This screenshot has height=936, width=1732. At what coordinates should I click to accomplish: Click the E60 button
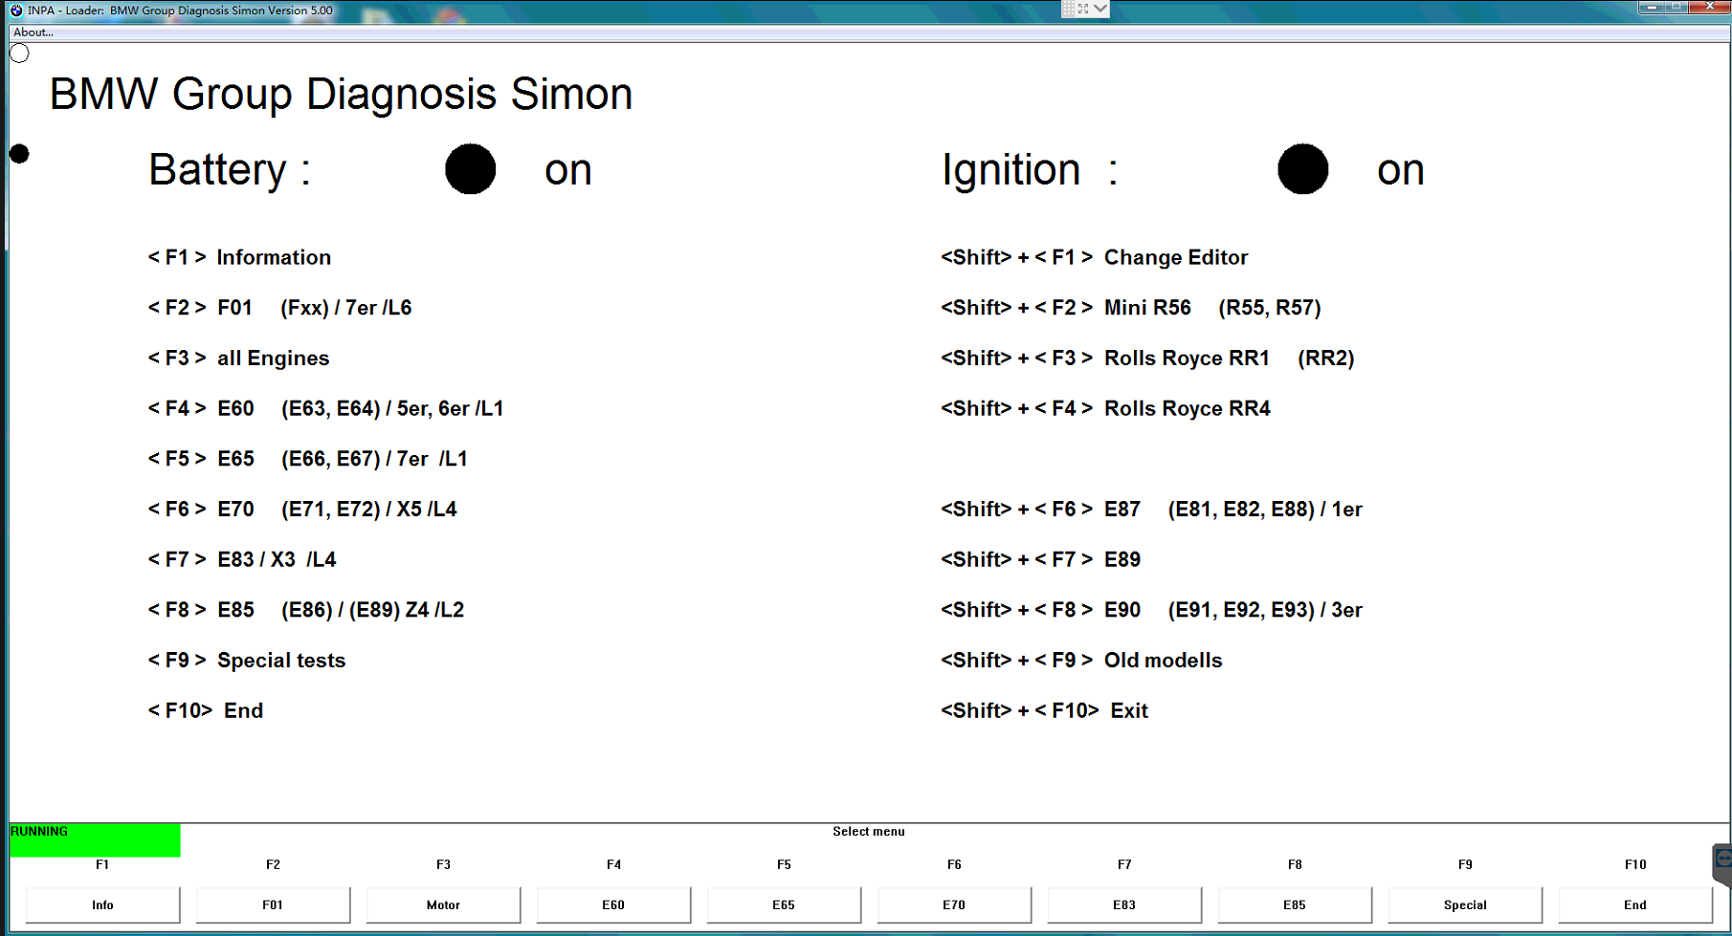613,904
